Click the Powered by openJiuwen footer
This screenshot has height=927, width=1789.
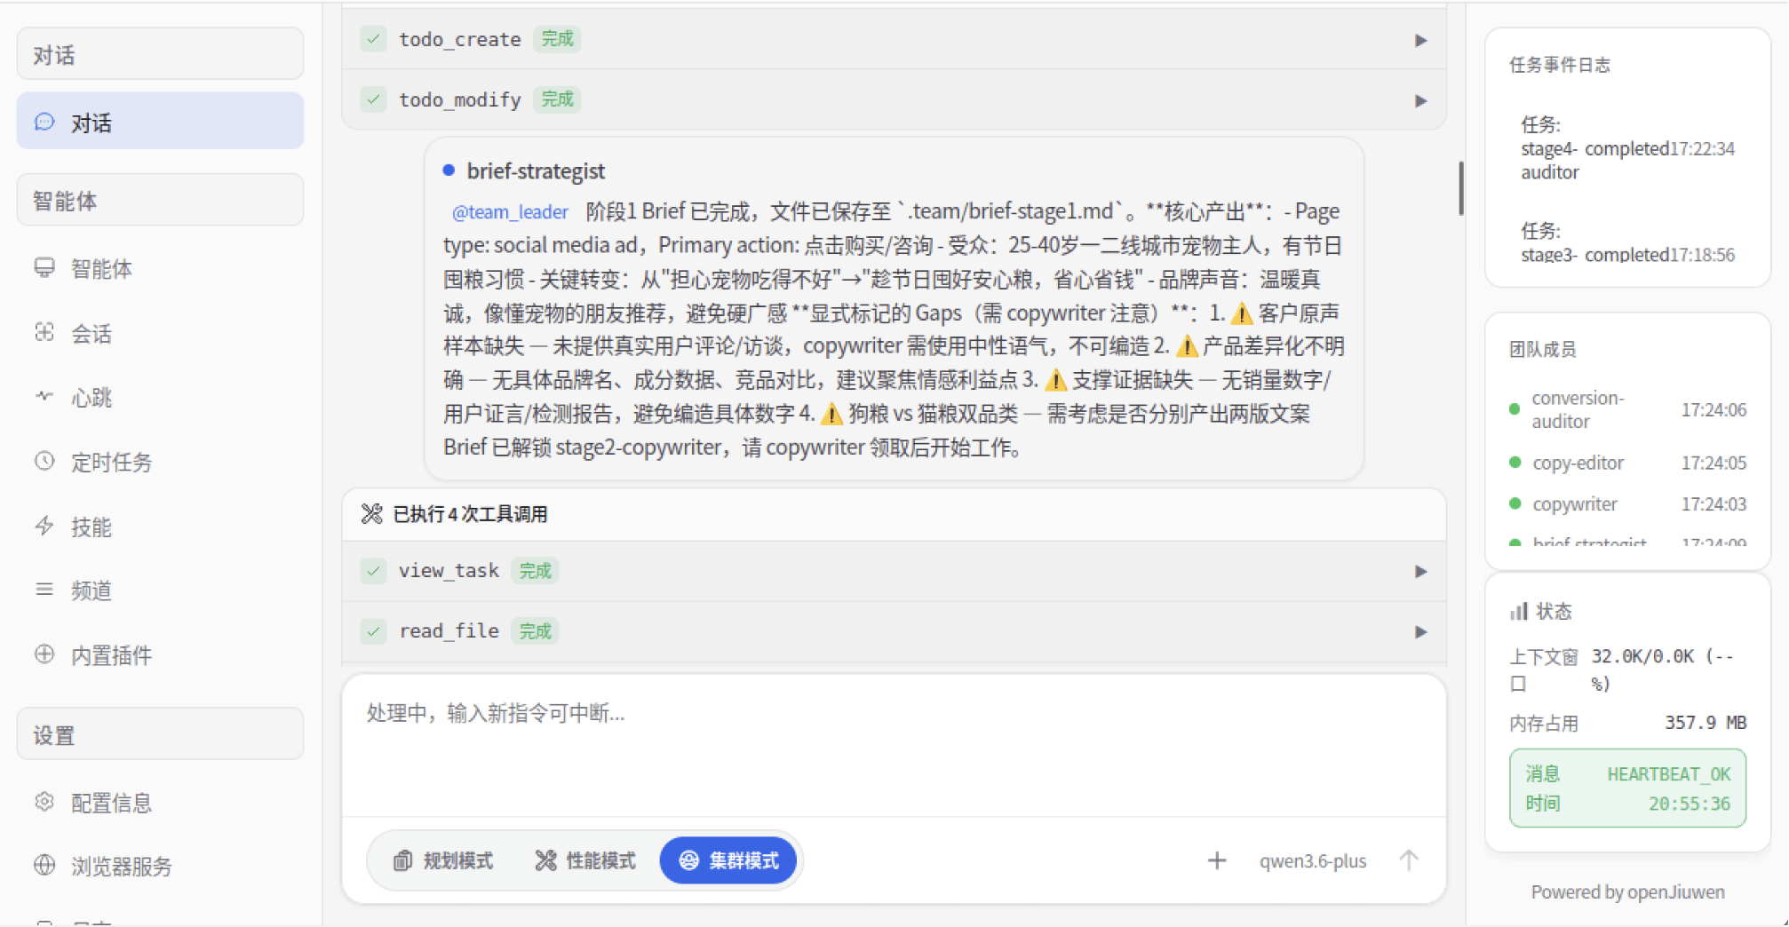[x=1627, y=891]
